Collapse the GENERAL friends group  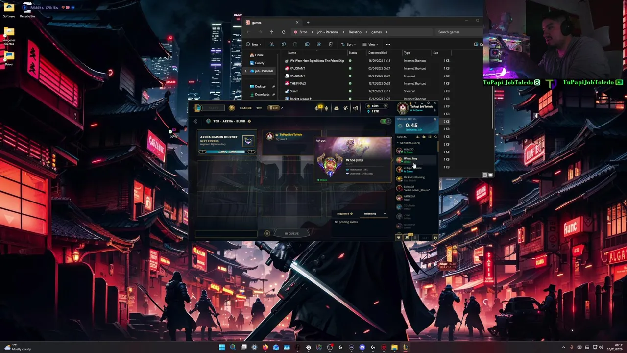398,143
